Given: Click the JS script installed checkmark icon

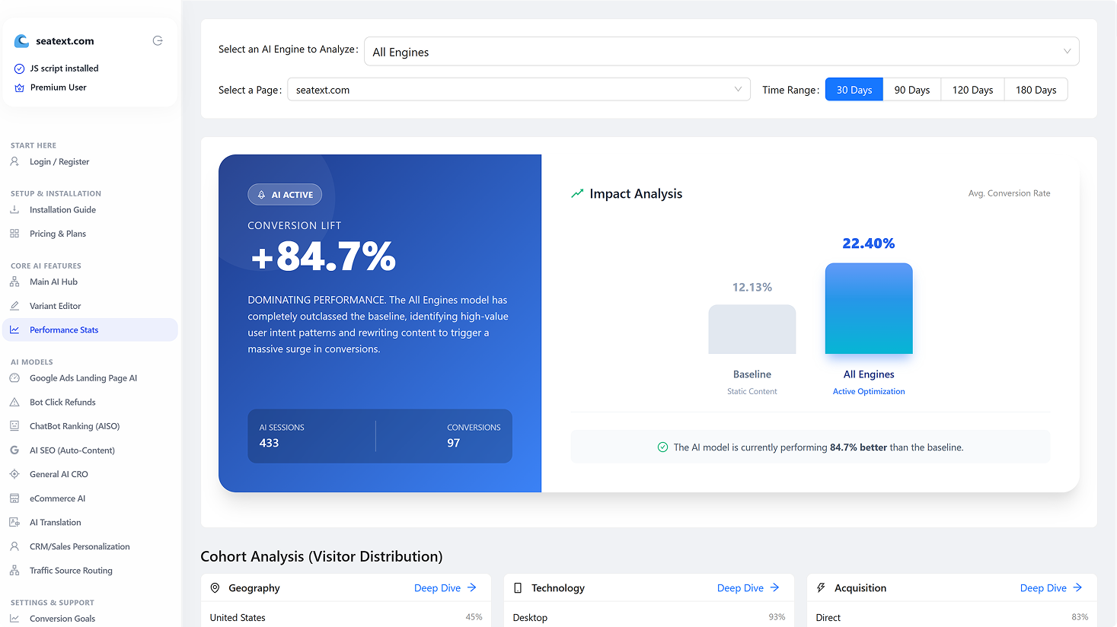Looking at the screenshot, I should [20, 68].
